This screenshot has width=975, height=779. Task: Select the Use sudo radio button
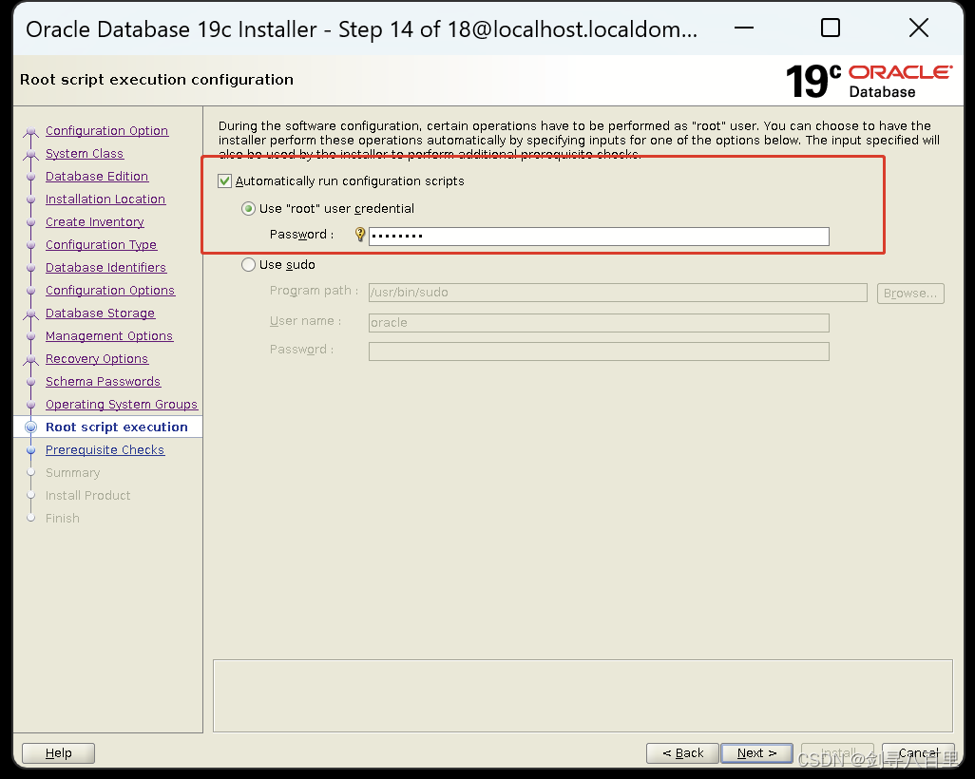pyautogui.click(x=248, y=264)
